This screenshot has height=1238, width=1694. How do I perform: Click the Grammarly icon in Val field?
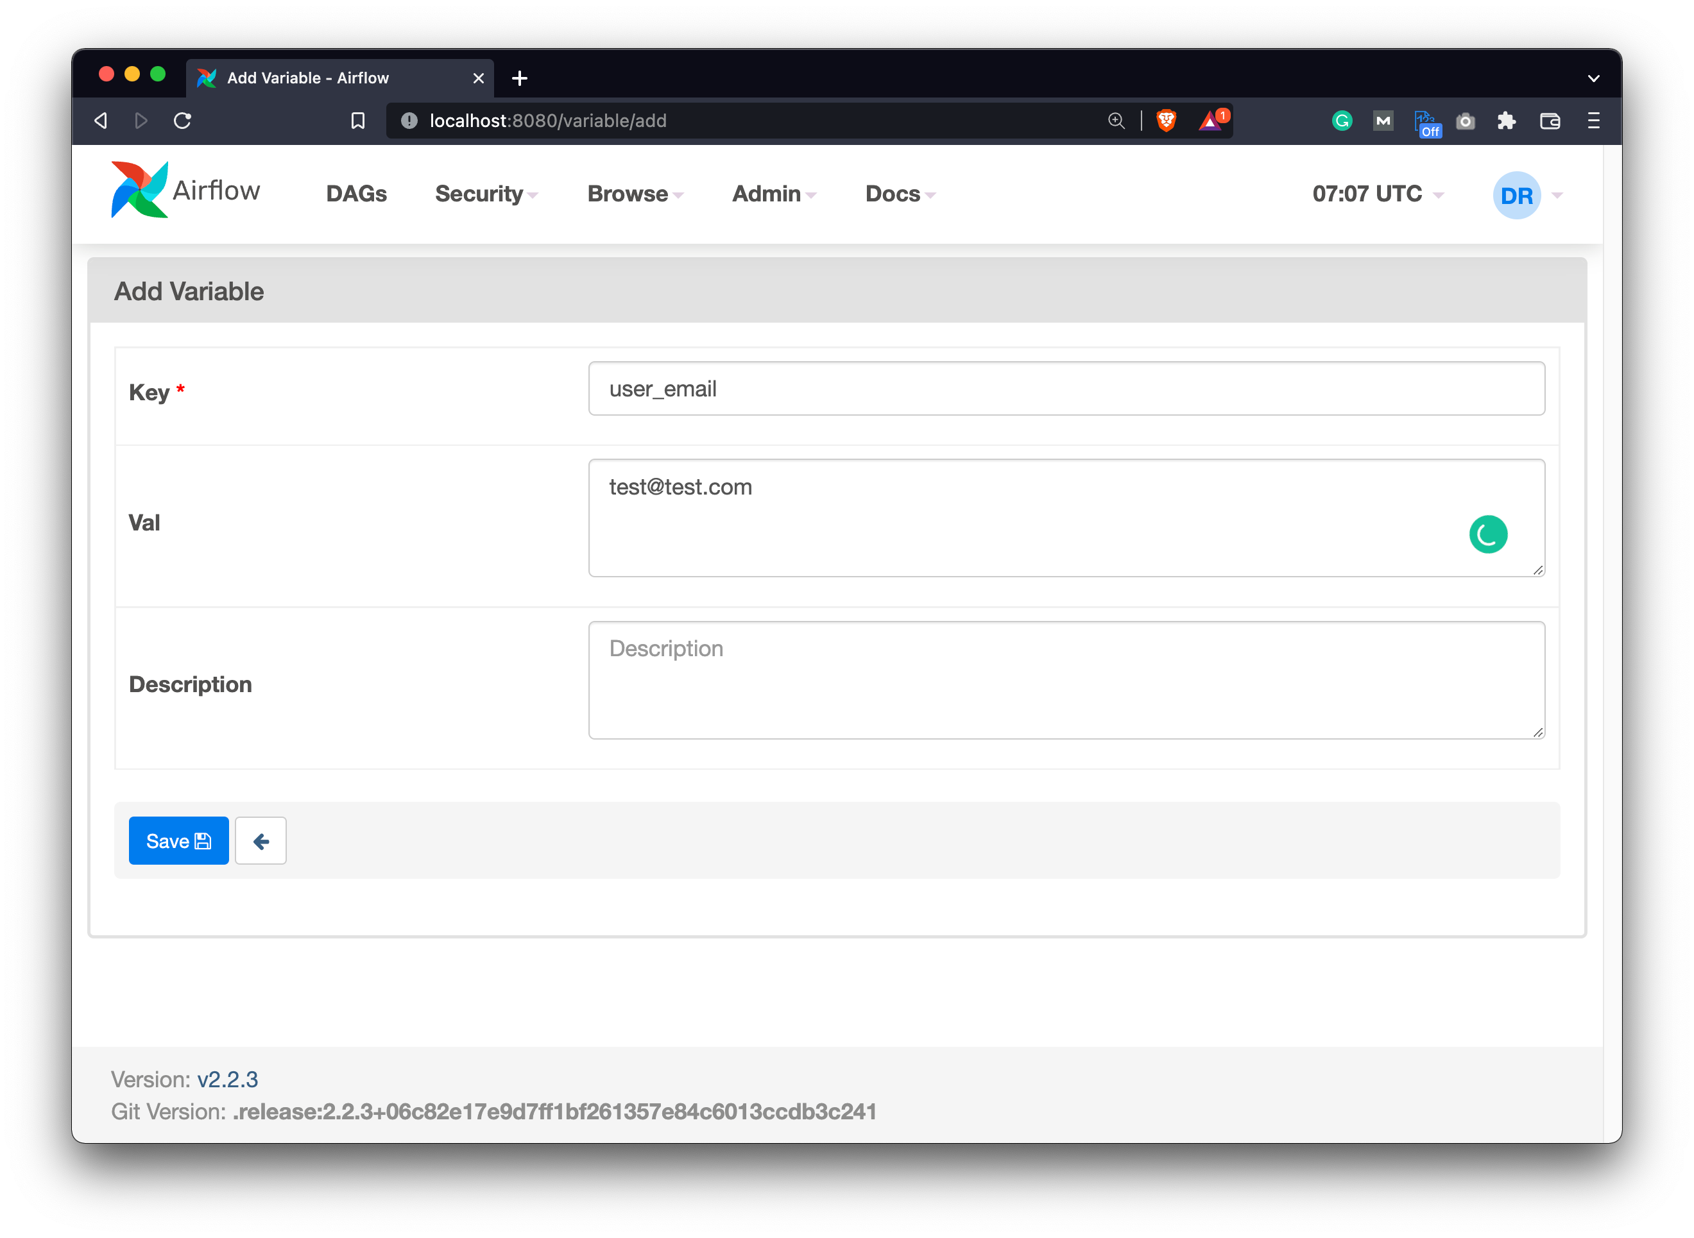[x=1487, y=534]
